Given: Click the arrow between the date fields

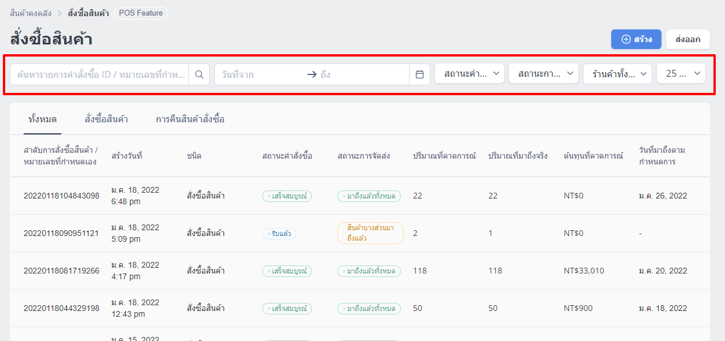Looking at the screenshot, I should [312, 74].
